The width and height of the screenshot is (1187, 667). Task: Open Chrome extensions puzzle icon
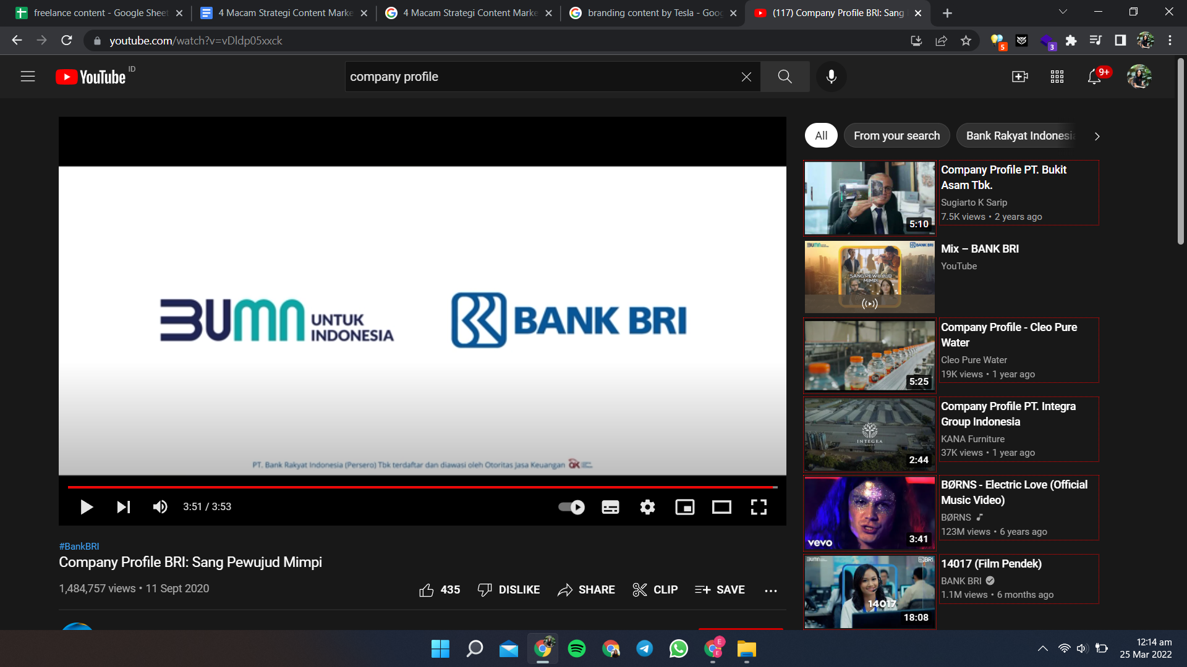click(1071, 41)
